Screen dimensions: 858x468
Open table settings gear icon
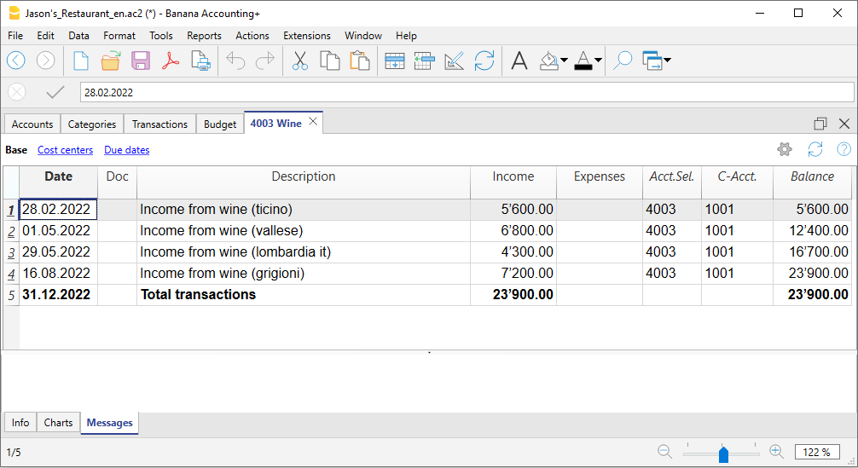(x=785, y=150)
